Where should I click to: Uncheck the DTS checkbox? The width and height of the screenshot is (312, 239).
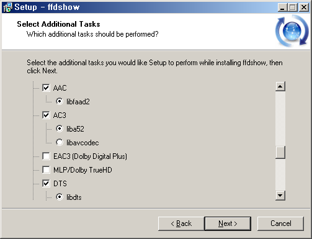[46, 183]
